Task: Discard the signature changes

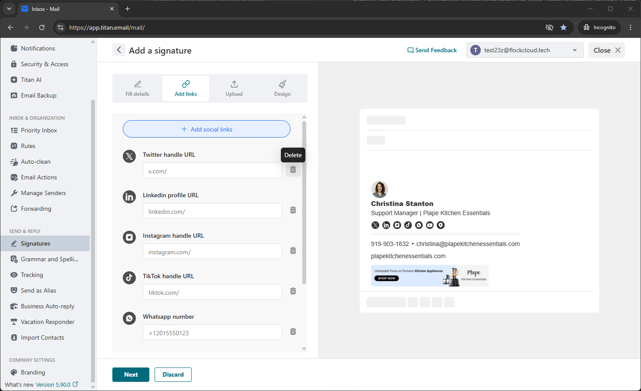Action: (x=173, y=374)
